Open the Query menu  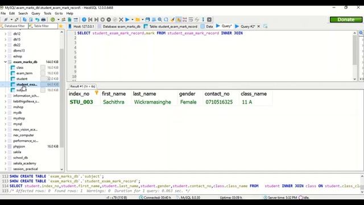[x=36, y=14]
